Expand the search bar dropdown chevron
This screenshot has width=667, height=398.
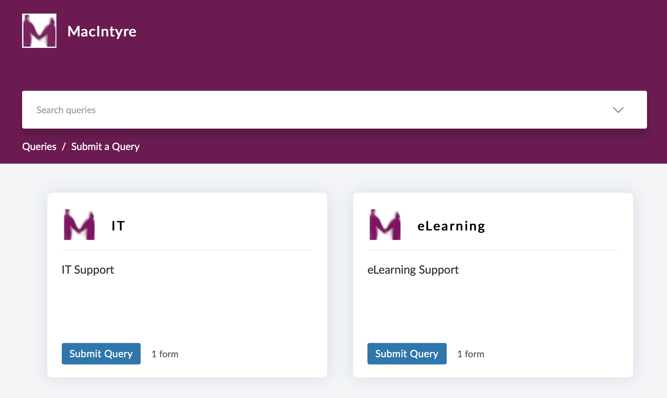(618, 110)
